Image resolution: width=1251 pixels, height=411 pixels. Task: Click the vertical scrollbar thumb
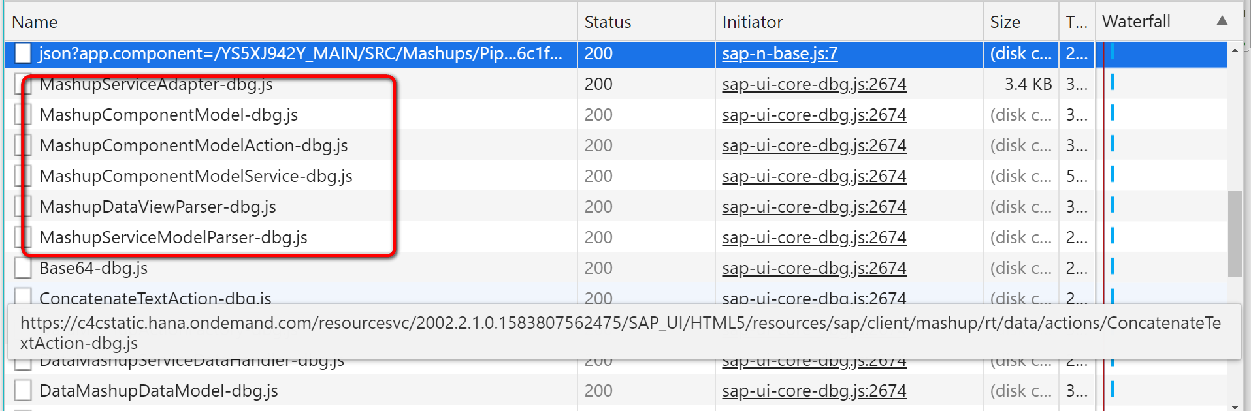[1235, 234]
